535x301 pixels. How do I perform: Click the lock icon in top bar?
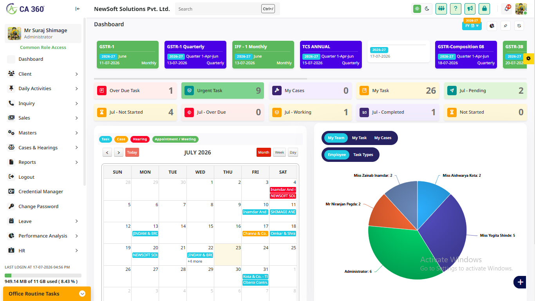484,9
